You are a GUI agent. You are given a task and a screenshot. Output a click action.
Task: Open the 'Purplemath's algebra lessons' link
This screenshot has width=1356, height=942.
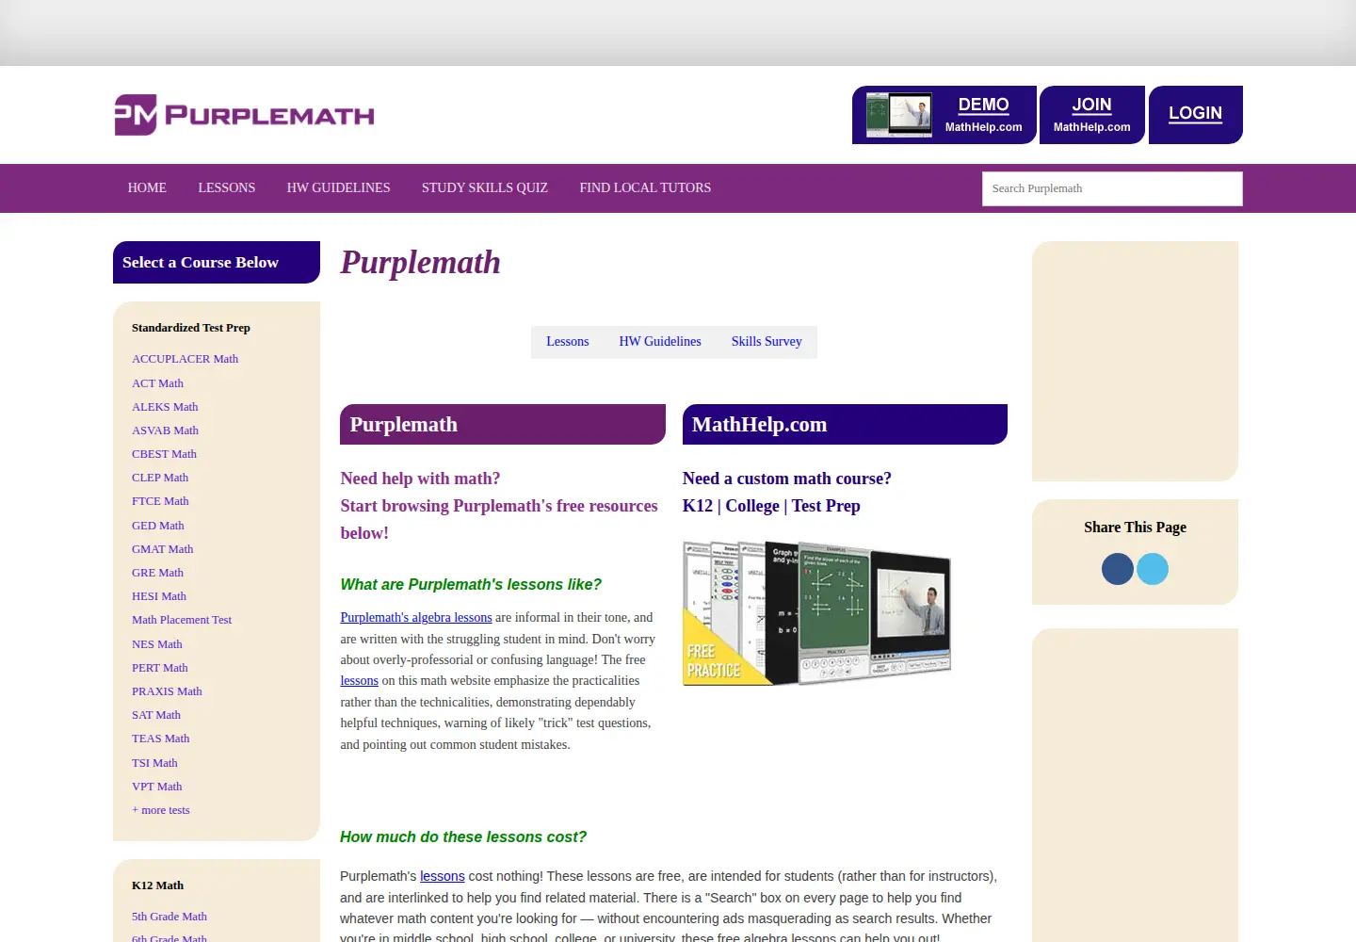tap(416, 618)
